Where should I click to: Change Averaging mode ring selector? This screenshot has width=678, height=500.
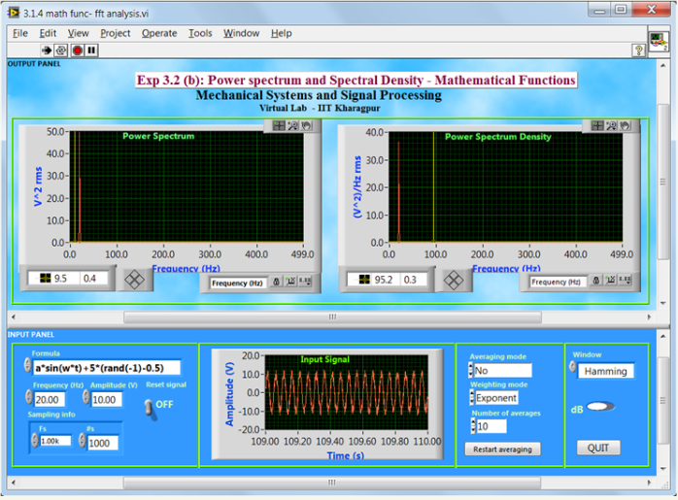[x=471, y=370]
